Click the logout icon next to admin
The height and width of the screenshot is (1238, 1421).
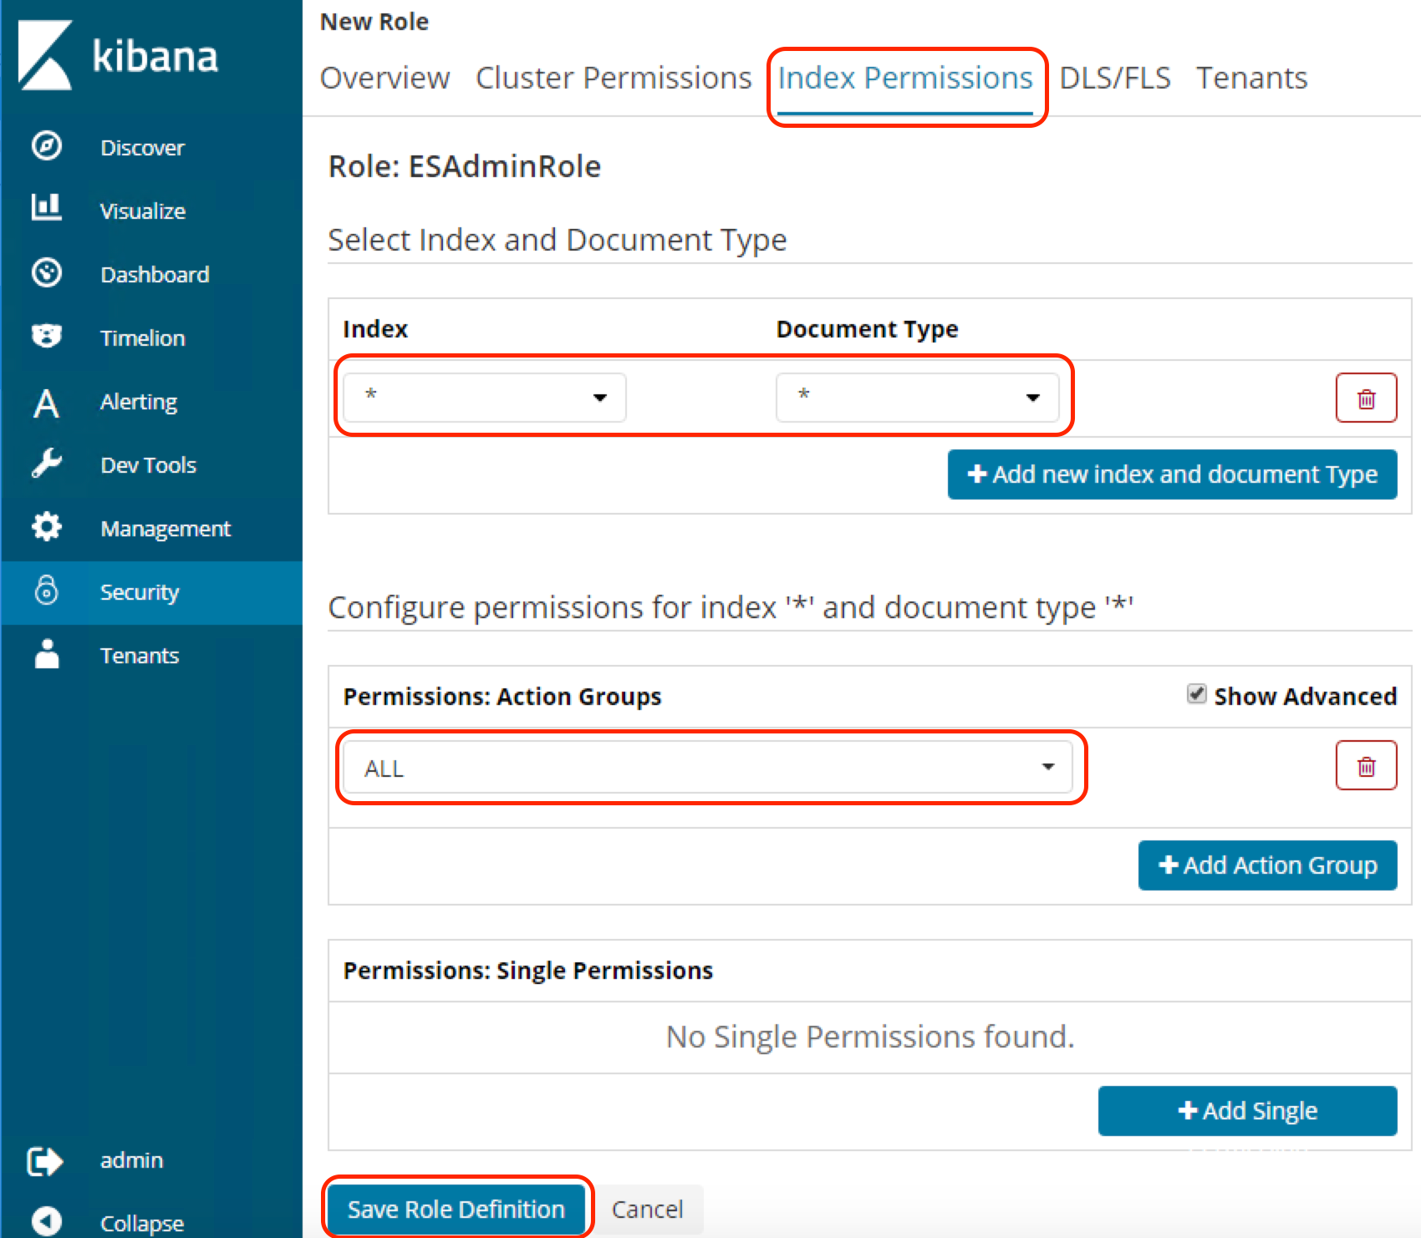46,1160
